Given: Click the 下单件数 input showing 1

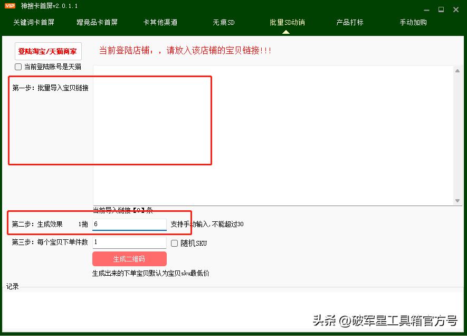Looking at the screenshot, I should [x=129, y=242].
